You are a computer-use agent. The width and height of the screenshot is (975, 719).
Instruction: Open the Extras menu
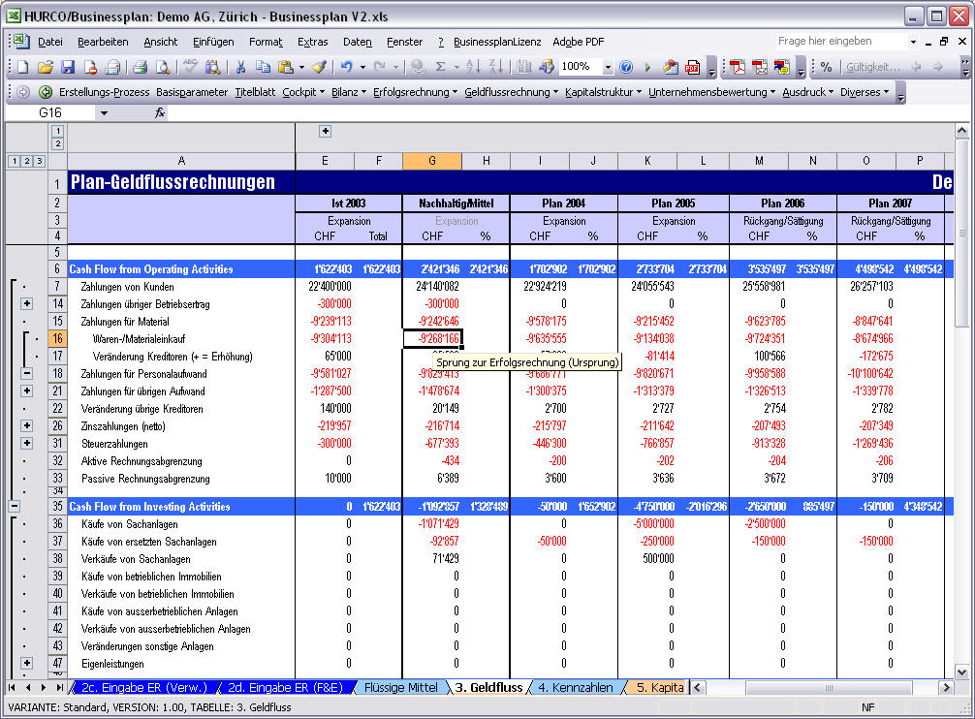click(x=312, y=42)
